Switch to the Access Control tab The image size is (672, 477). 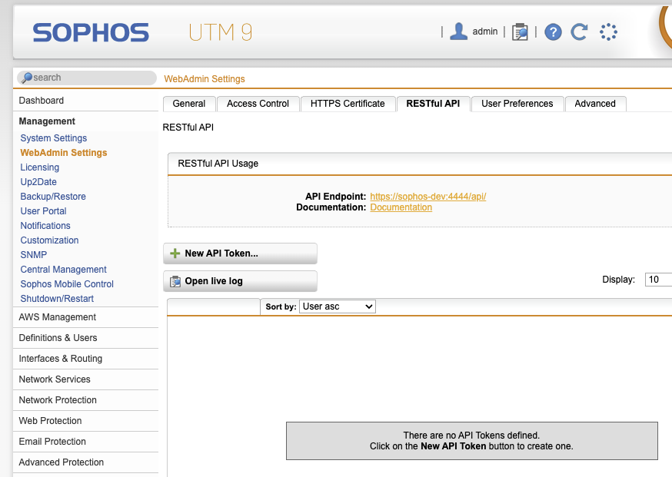258,104
